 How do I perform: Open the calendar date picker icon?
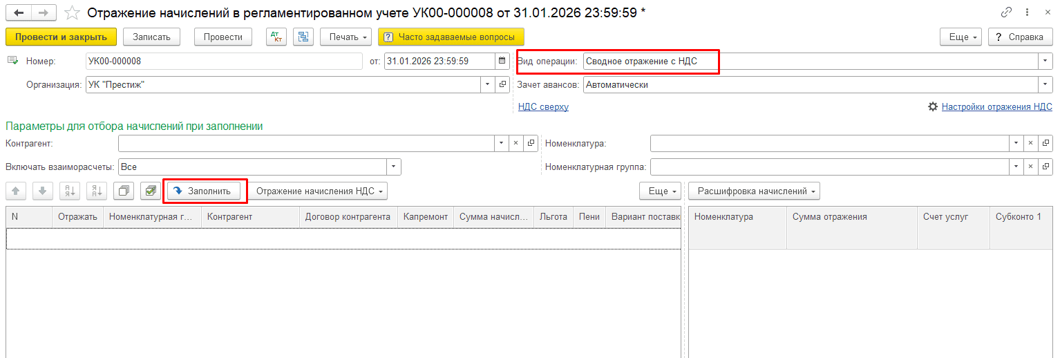(x=502, y=61)
